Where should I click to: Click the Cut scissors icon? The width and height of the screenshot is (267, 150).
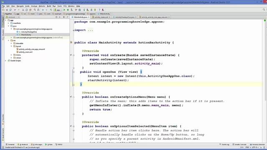tap(23, 10)
